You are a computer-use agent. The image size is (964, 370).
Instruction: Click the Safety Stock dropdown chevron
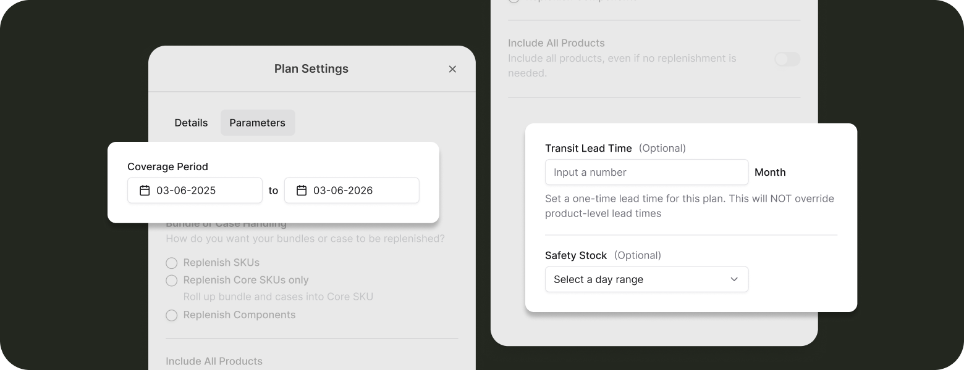click(734, 279)
